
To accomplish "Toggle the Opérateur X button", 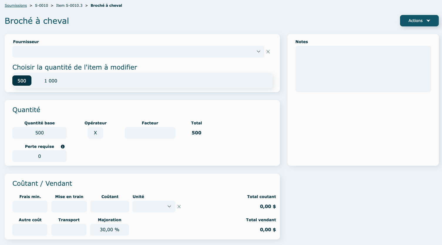I will click(95, 133).
